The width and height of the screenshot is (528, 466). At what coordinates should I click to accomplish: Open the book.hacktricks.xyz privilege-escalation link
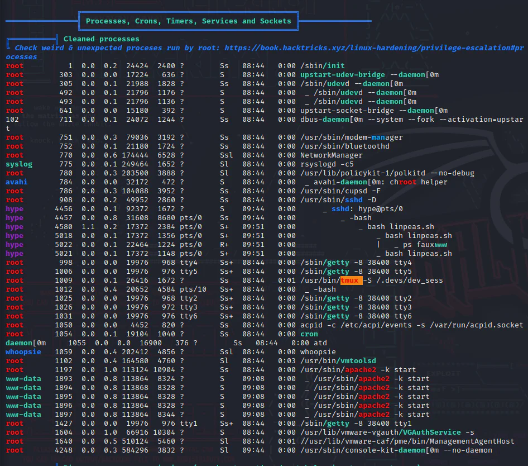pyautogui.click(x=265, y=53)
